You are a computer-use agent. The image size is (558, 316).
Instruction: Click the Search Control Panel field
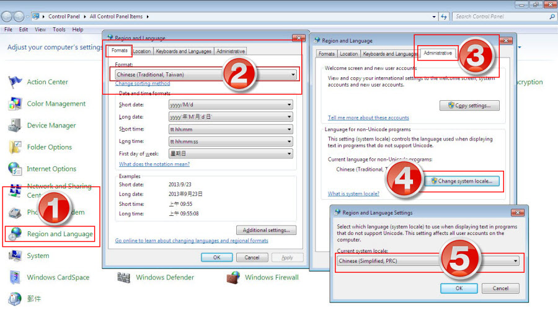502,17
